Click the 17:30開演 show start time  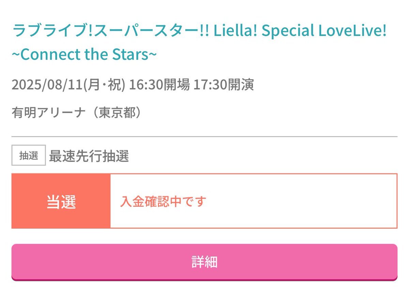(224, 85)
